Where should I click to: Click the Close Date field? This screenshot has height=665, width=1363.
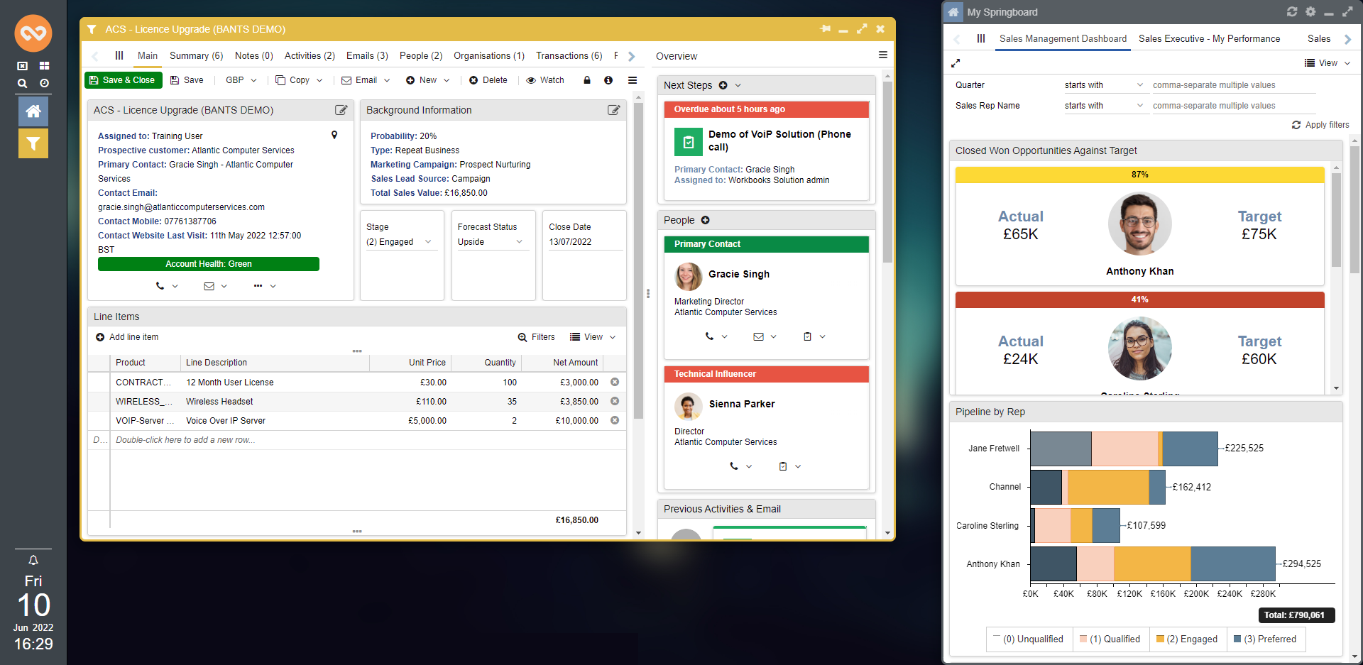584,242
